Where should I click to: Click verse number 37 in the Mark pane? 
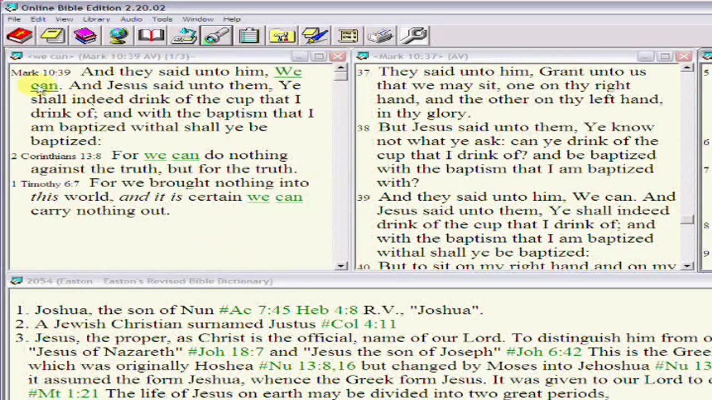pos(363,73)
